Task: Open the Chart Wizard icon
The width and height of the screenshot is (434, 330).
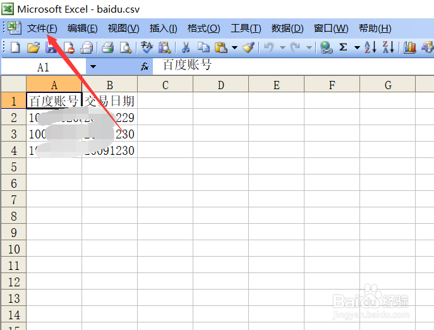Action: [409, 47]
